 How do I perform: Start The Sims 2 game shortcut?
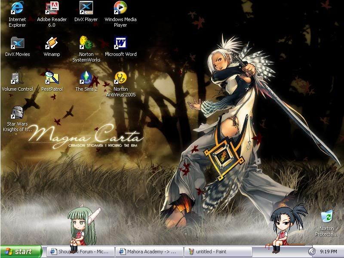[86, 78]
